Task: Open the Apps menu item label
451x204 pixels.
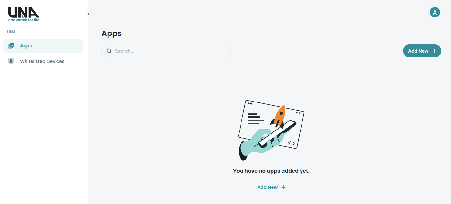Action: pyautogui.click(x=26, y=46)
